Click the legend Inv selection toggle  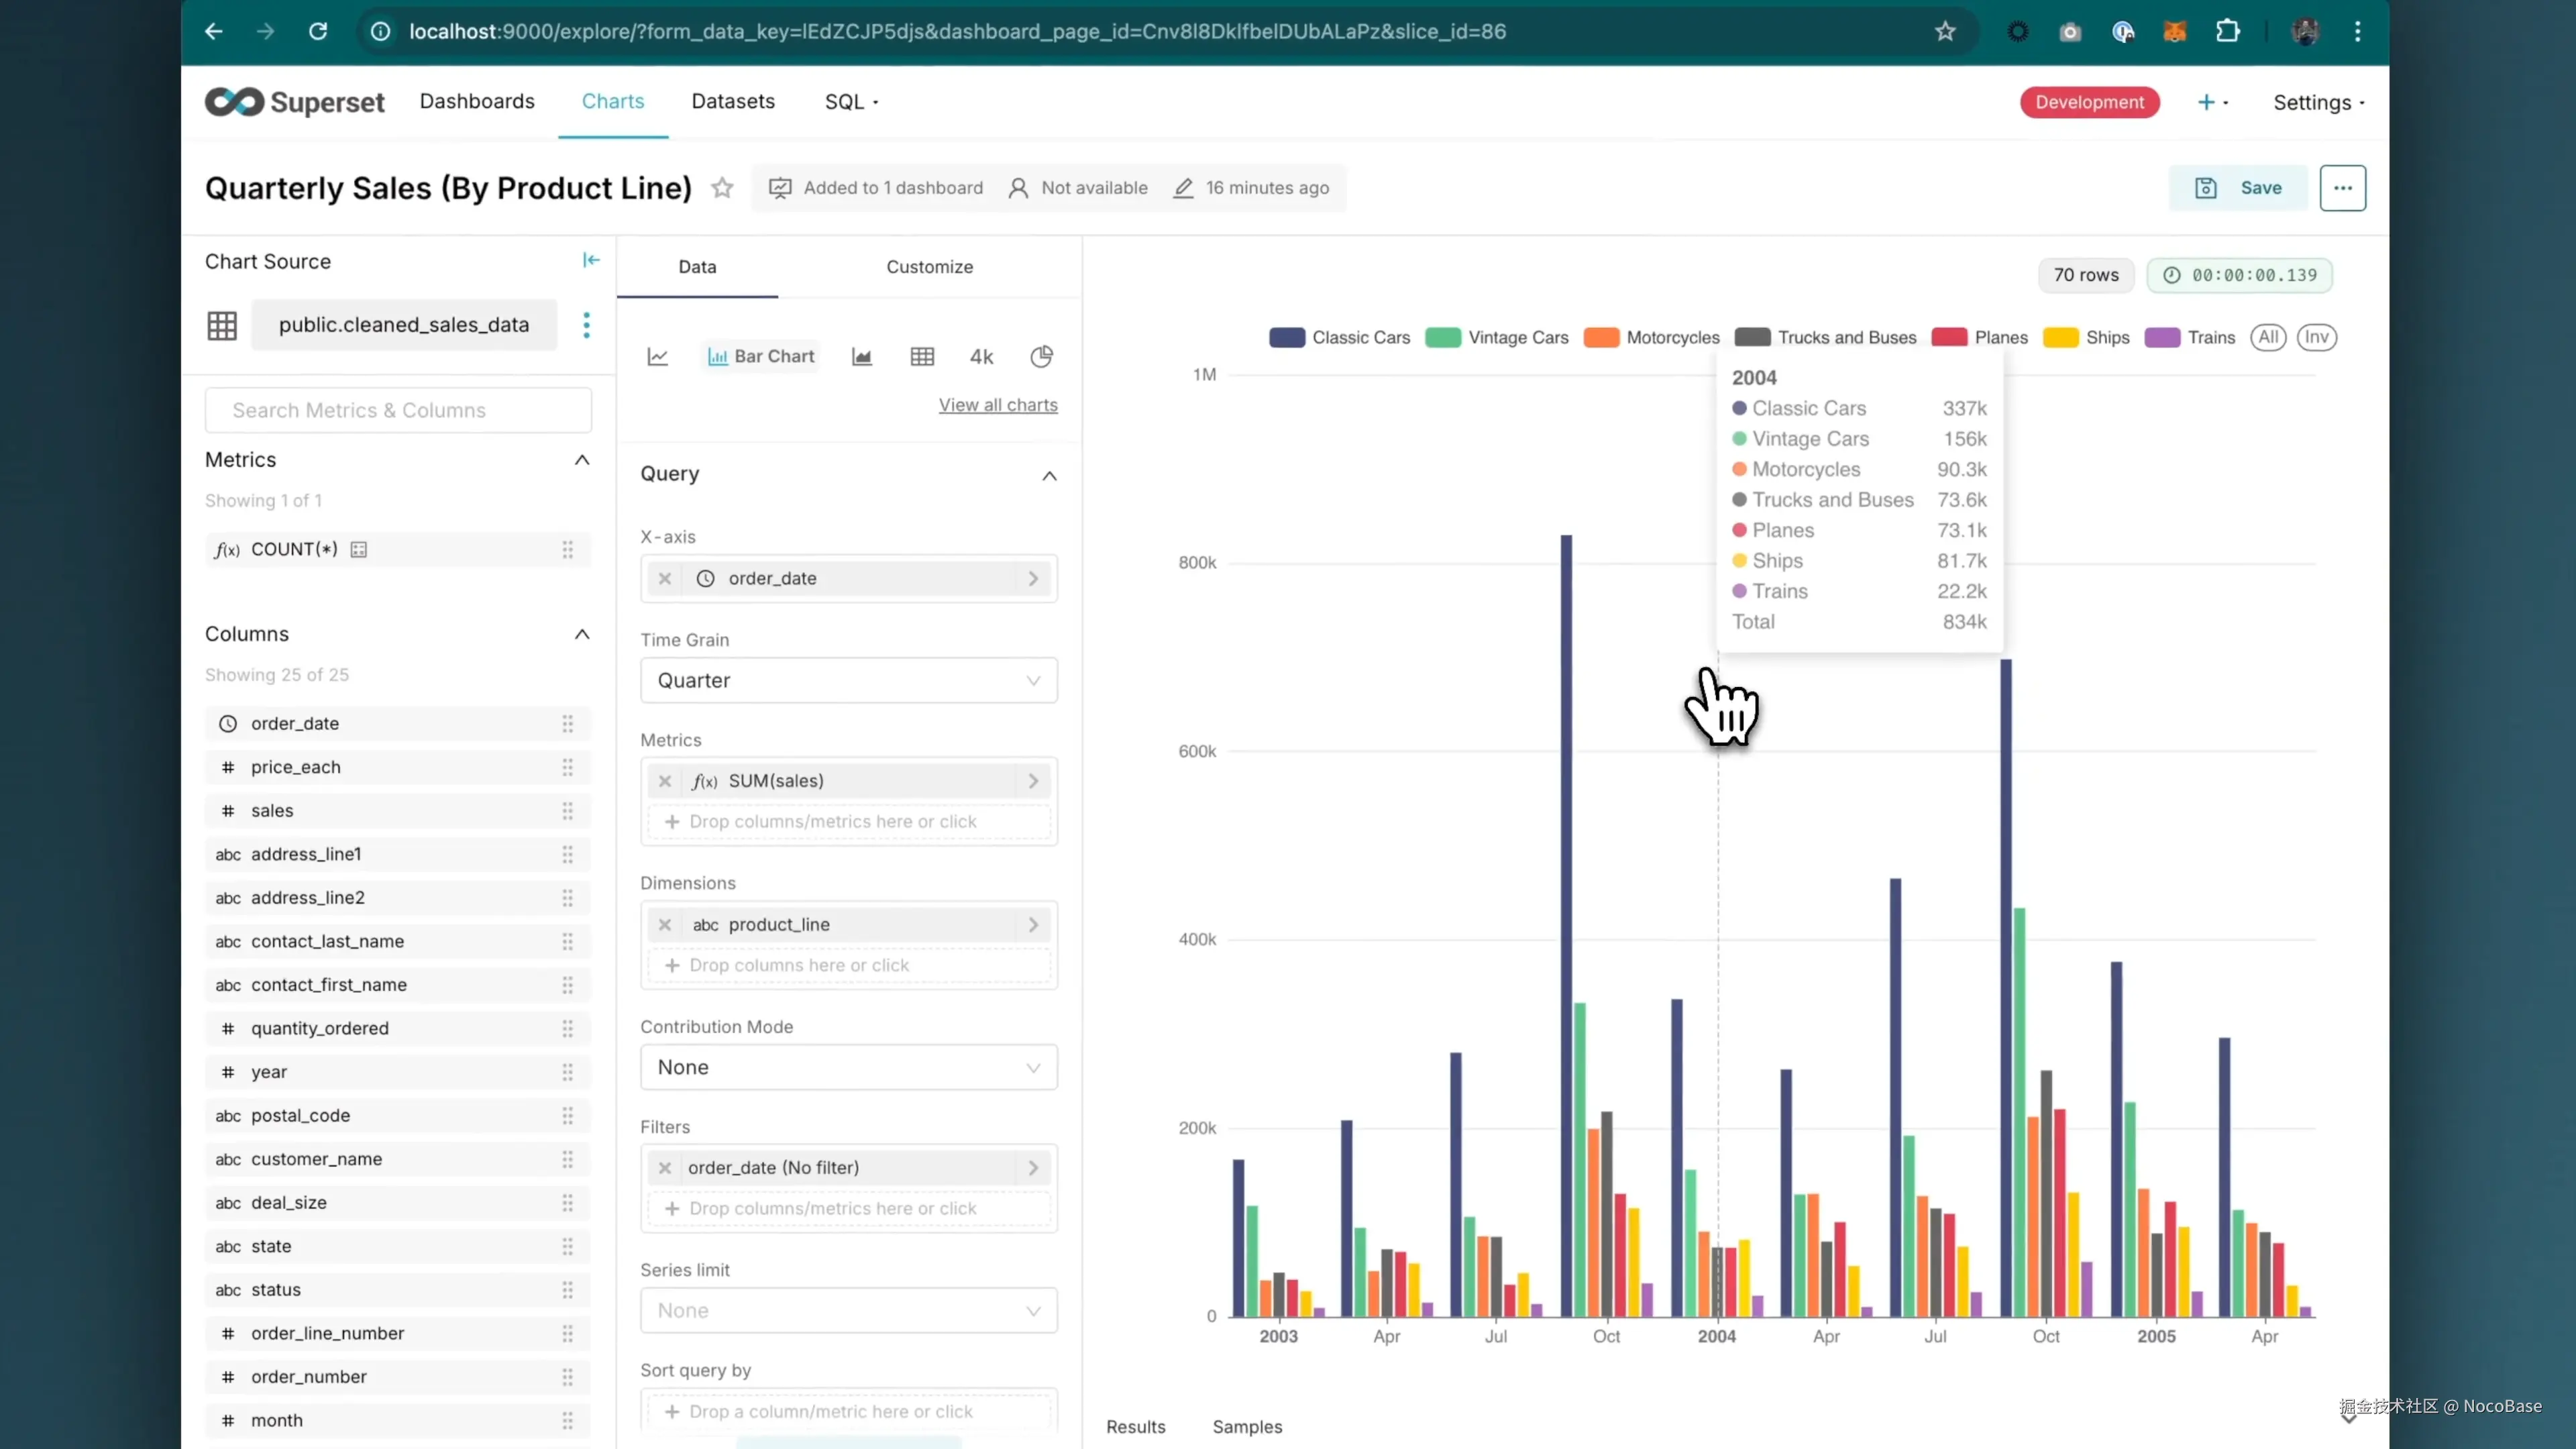(2316, 337)
